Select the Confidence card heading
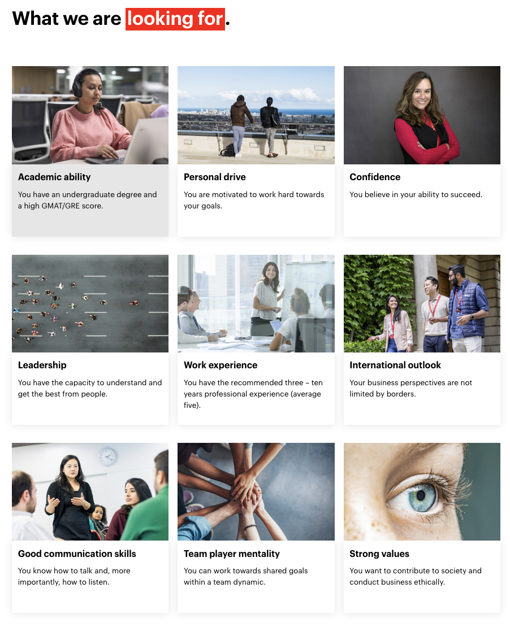Screen dimensions: 510x627 (x=375, y=177)
